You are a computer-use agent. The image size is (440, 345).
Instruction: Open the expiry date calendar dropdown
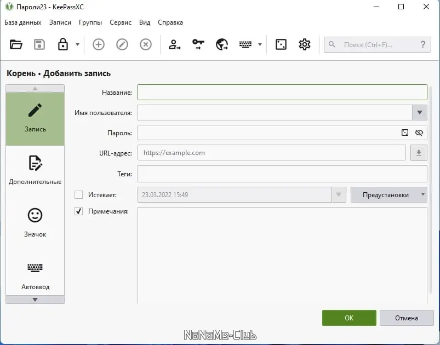click(x=339, y=194)
